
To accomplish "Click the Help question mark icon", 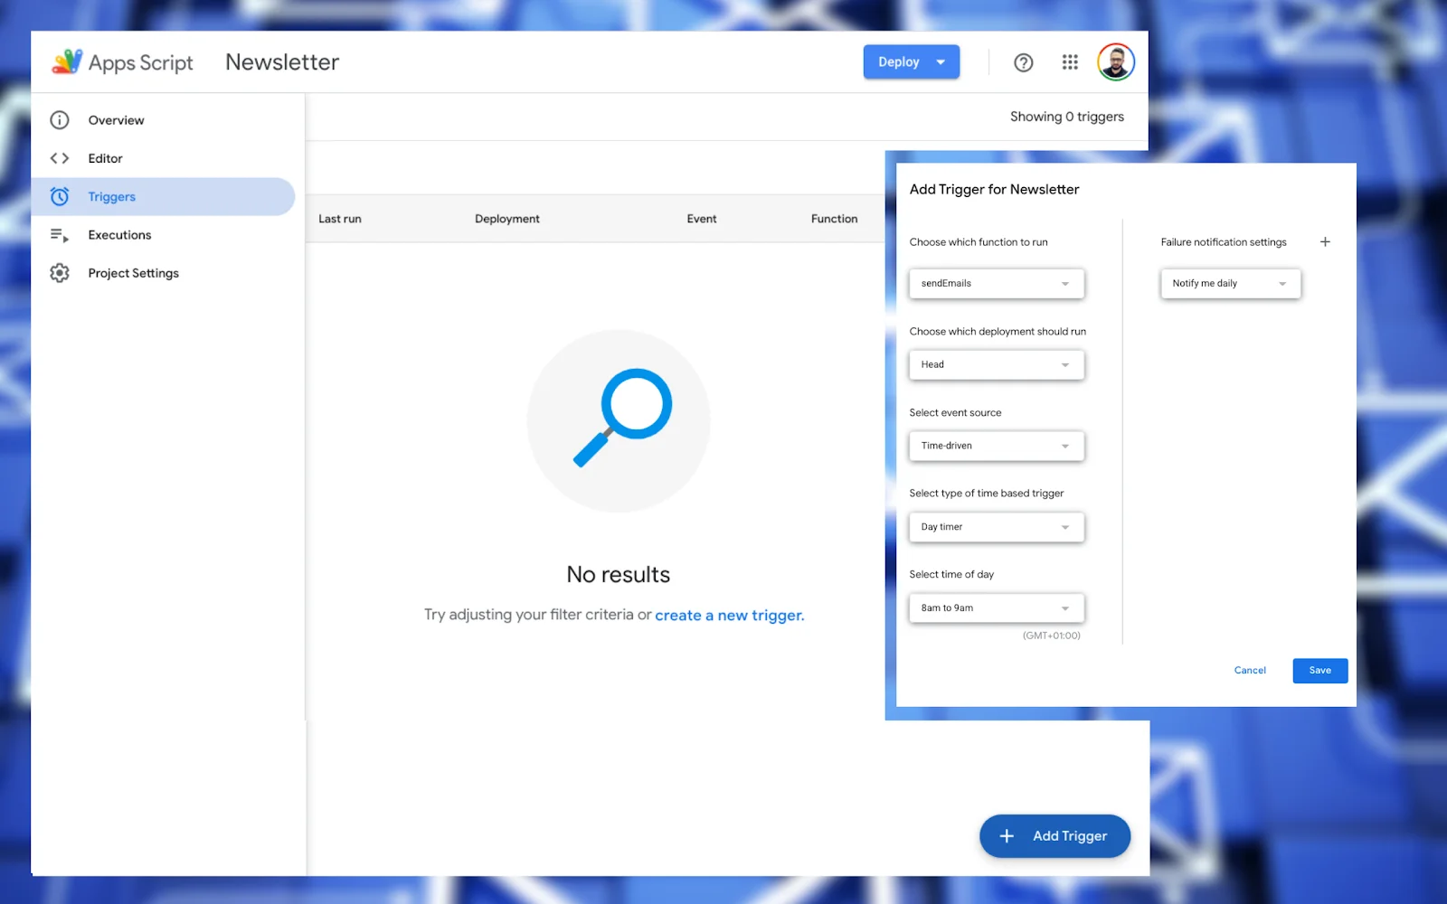I will pos(1023,61).
